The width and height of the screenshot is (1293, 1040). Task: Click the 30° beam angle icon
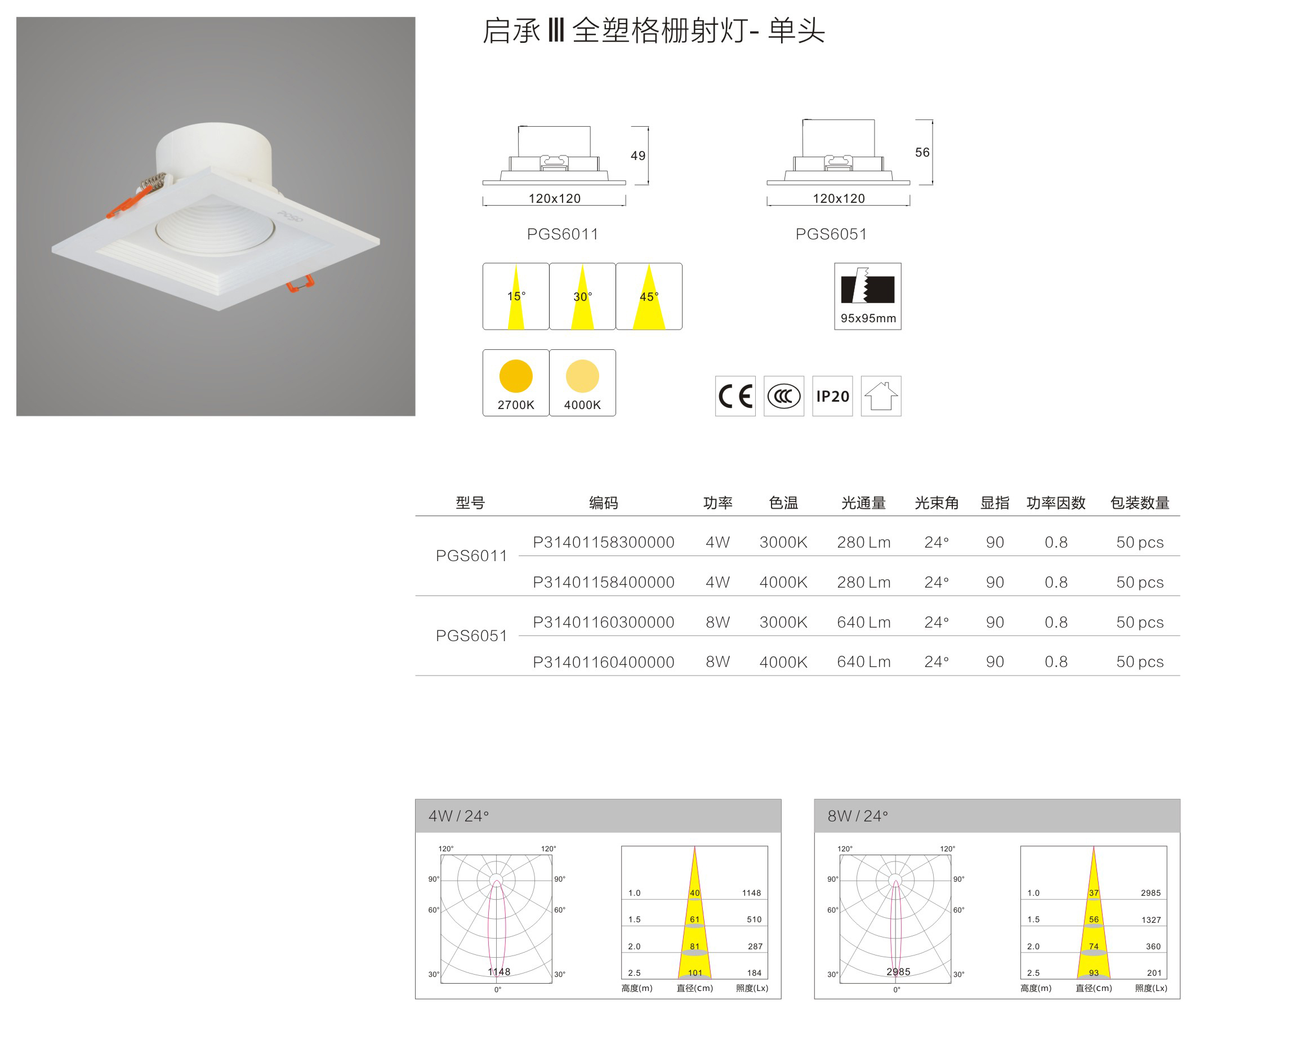coord(582,296)
